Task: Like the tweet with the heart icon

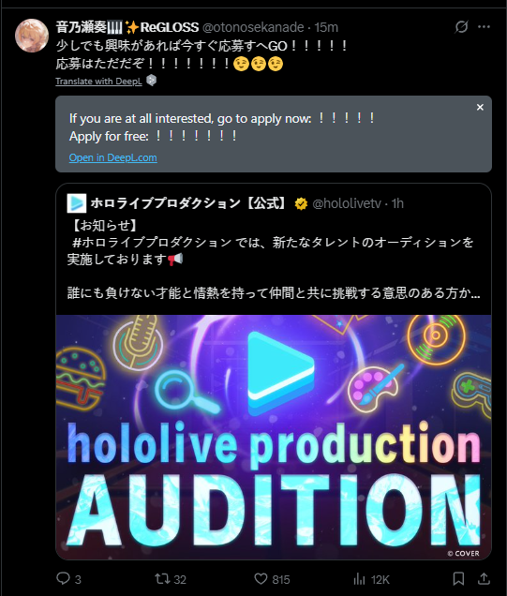Action: (261, 579)
